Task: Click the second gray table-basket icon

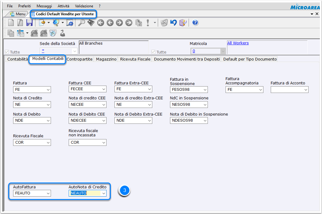Action: [x=44, y=33]
